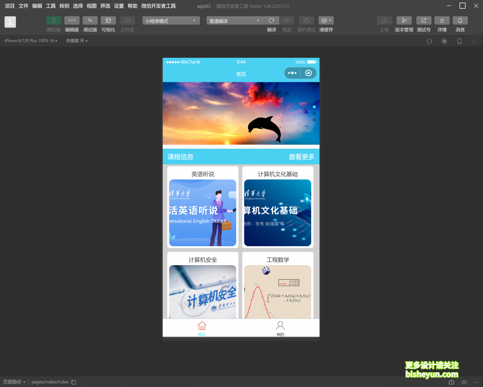Open the 设置 settings menu

click(x=119, y=6)
